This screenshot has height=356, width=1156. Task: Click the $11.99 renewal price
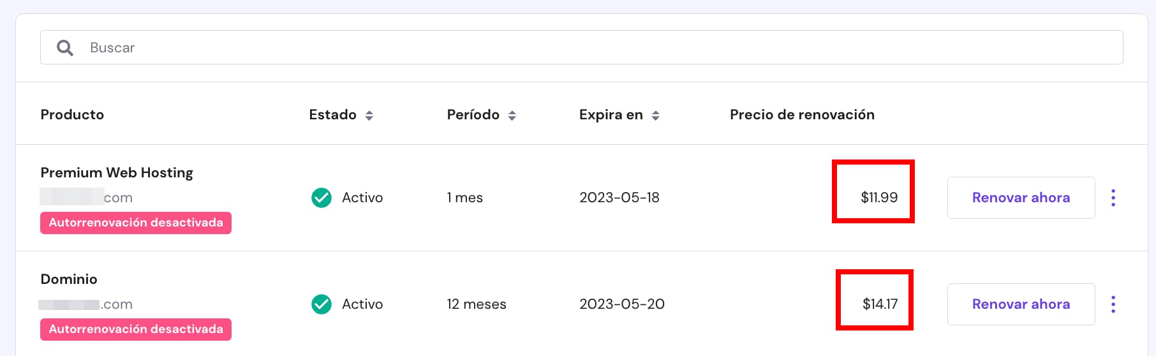(879, 198)
